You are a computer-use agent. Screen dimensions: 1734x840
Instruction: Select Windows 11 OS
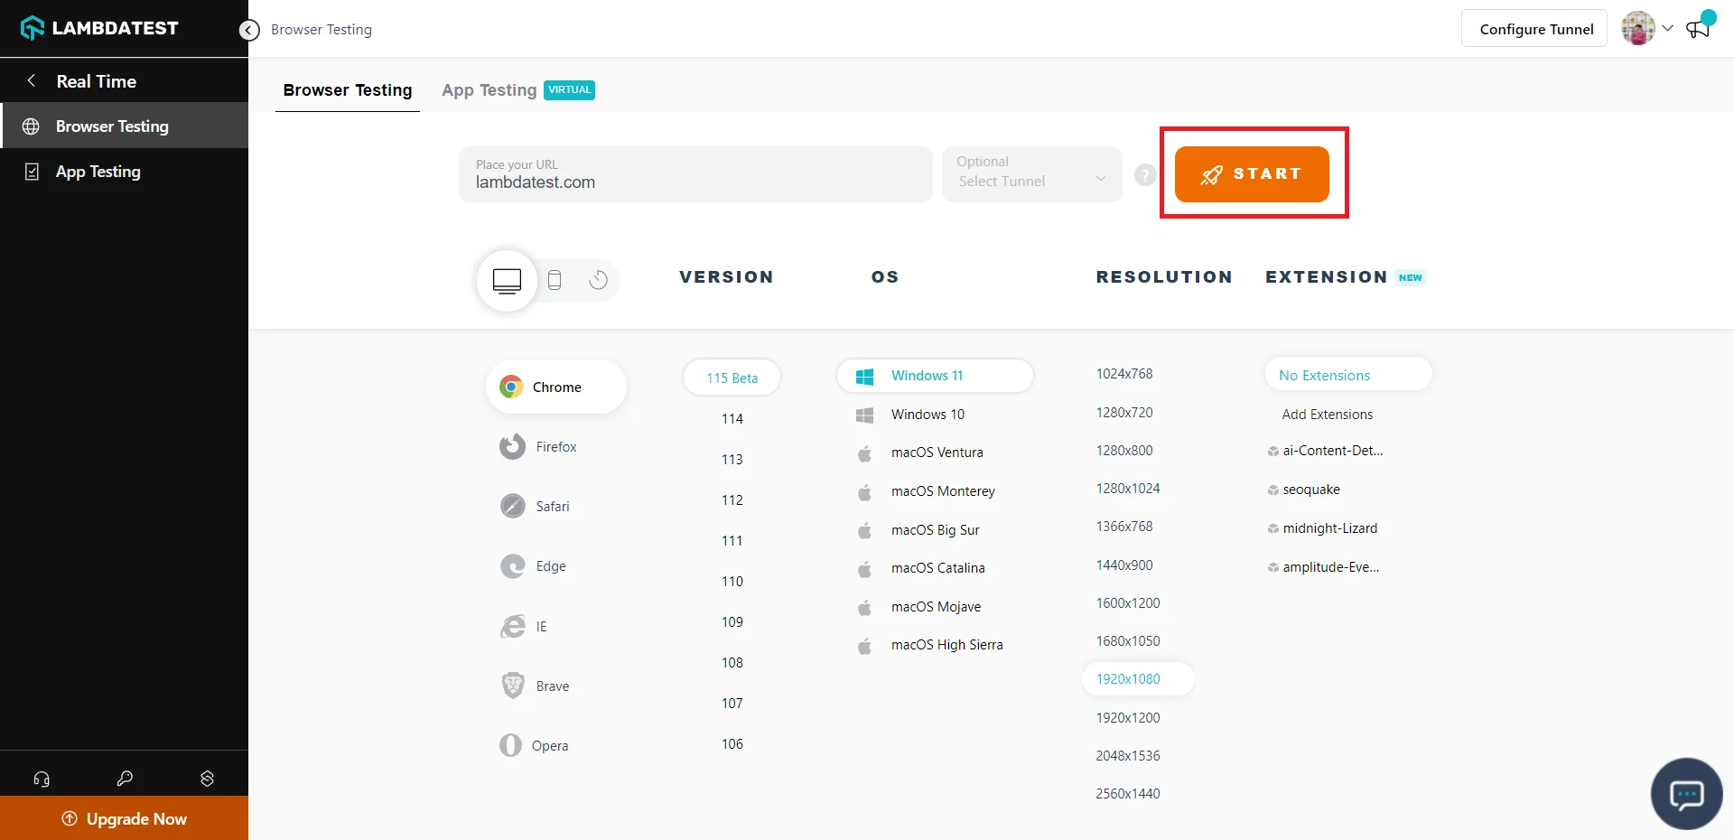tap(935, 375)
